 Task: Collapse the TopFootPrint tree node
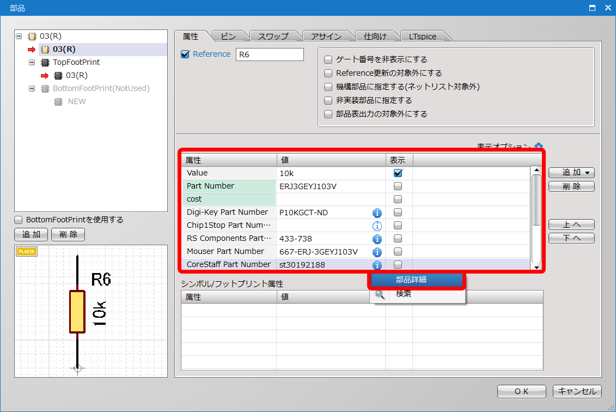tap(32, 63)
